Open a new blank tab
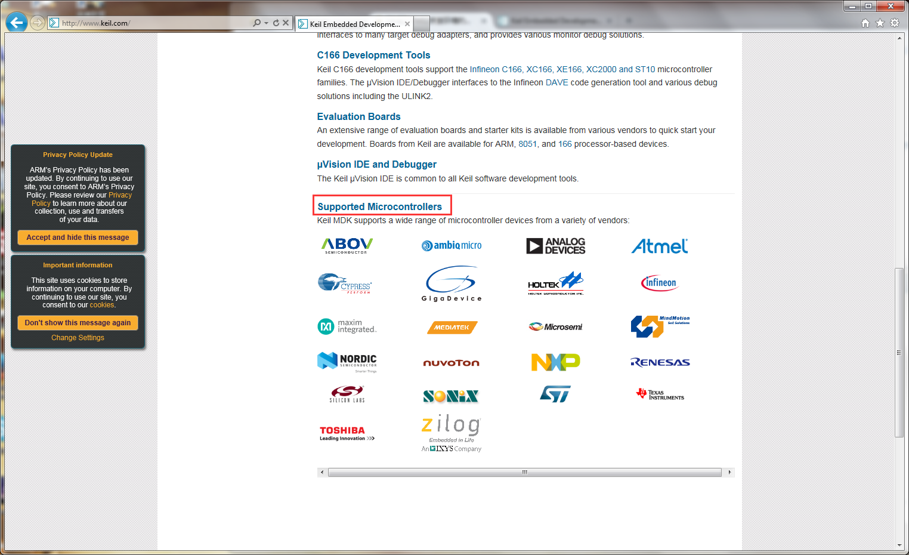This screenshot has height=555, width=909. click(422, 24)
